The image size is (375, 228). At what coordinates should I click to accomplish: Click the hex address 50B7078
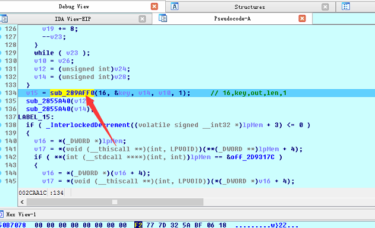pos(13,225)
